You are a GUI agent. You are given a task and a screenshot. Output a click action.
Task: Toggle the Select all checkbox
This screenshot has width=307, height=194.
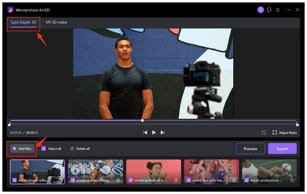pos(43,149)
